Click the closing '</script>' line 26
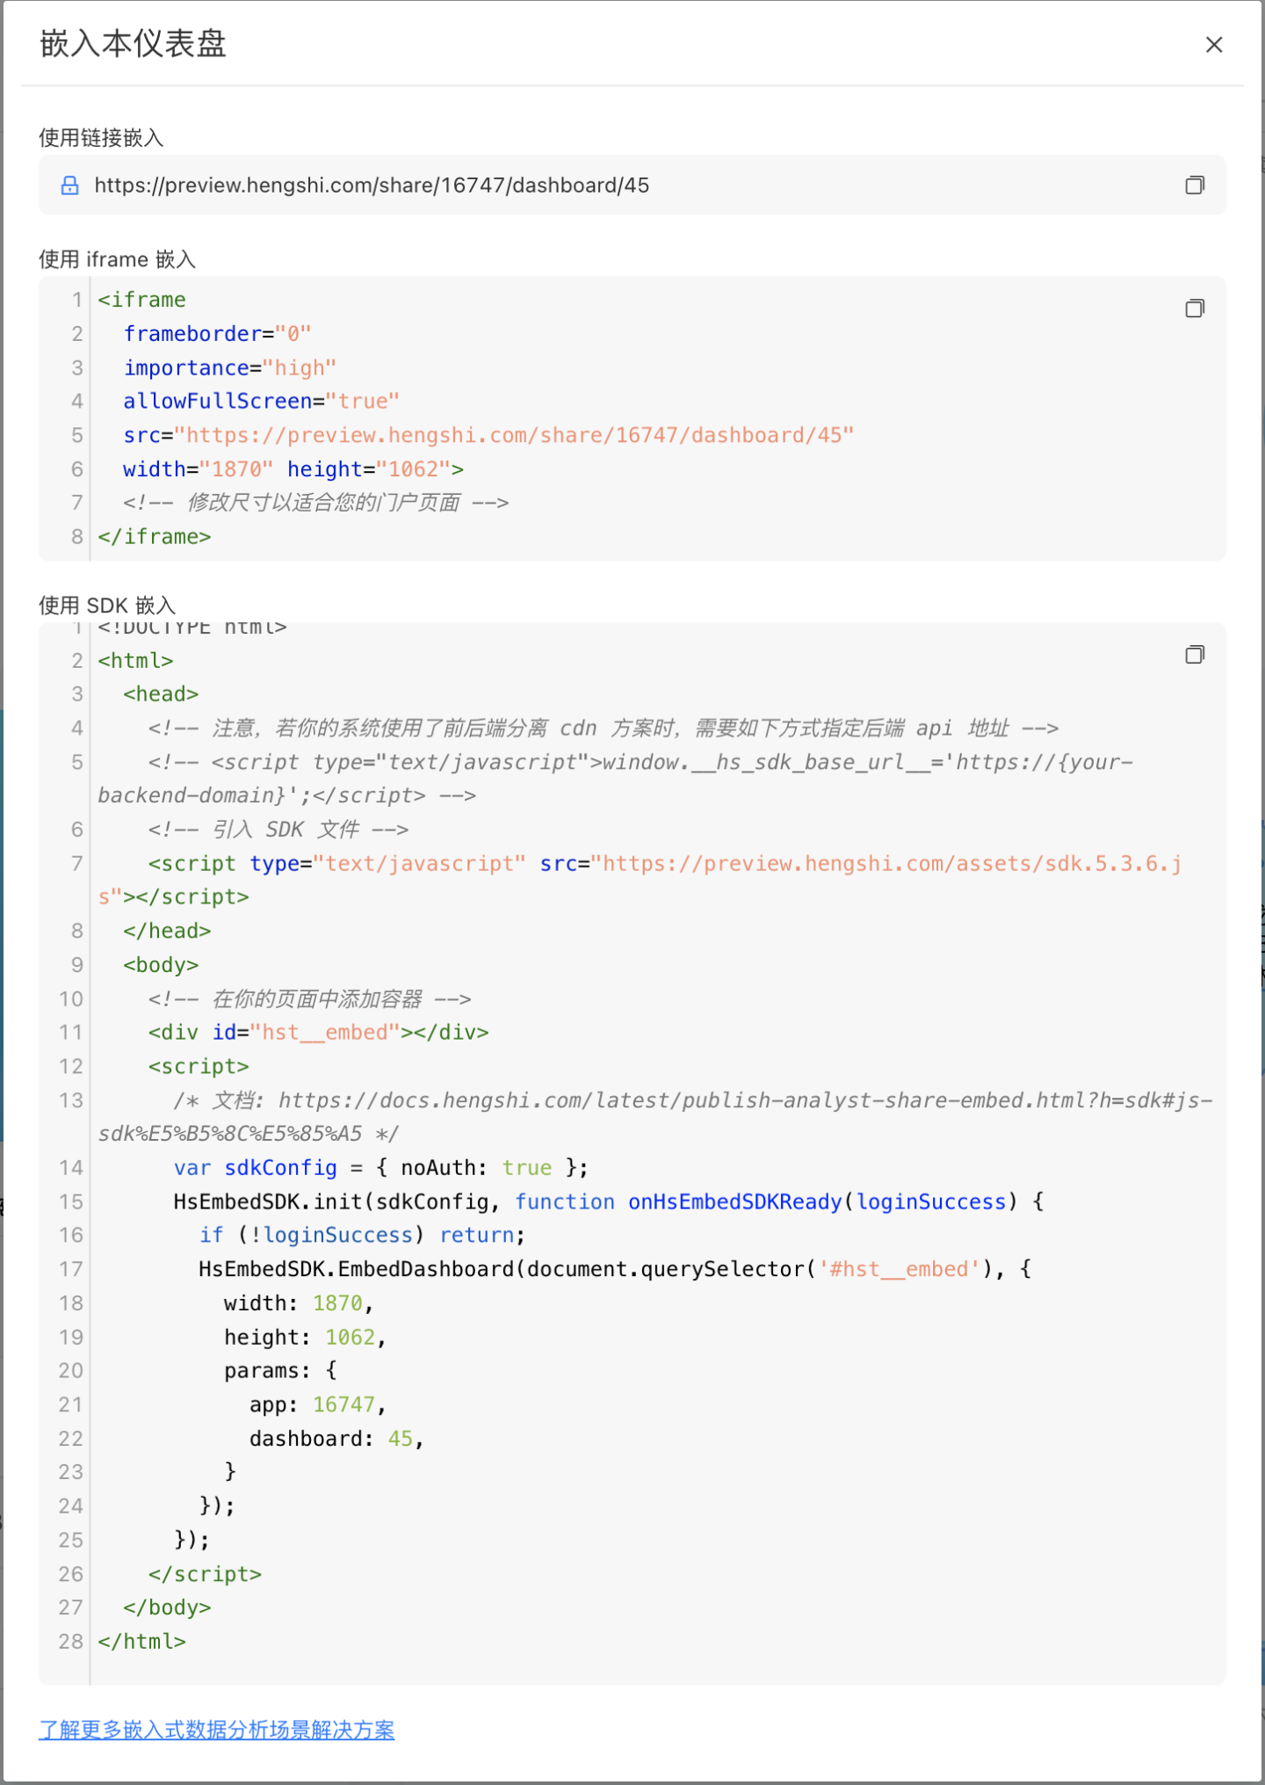Screen dimensions: 1265x1785 [x=205, y=1574]
